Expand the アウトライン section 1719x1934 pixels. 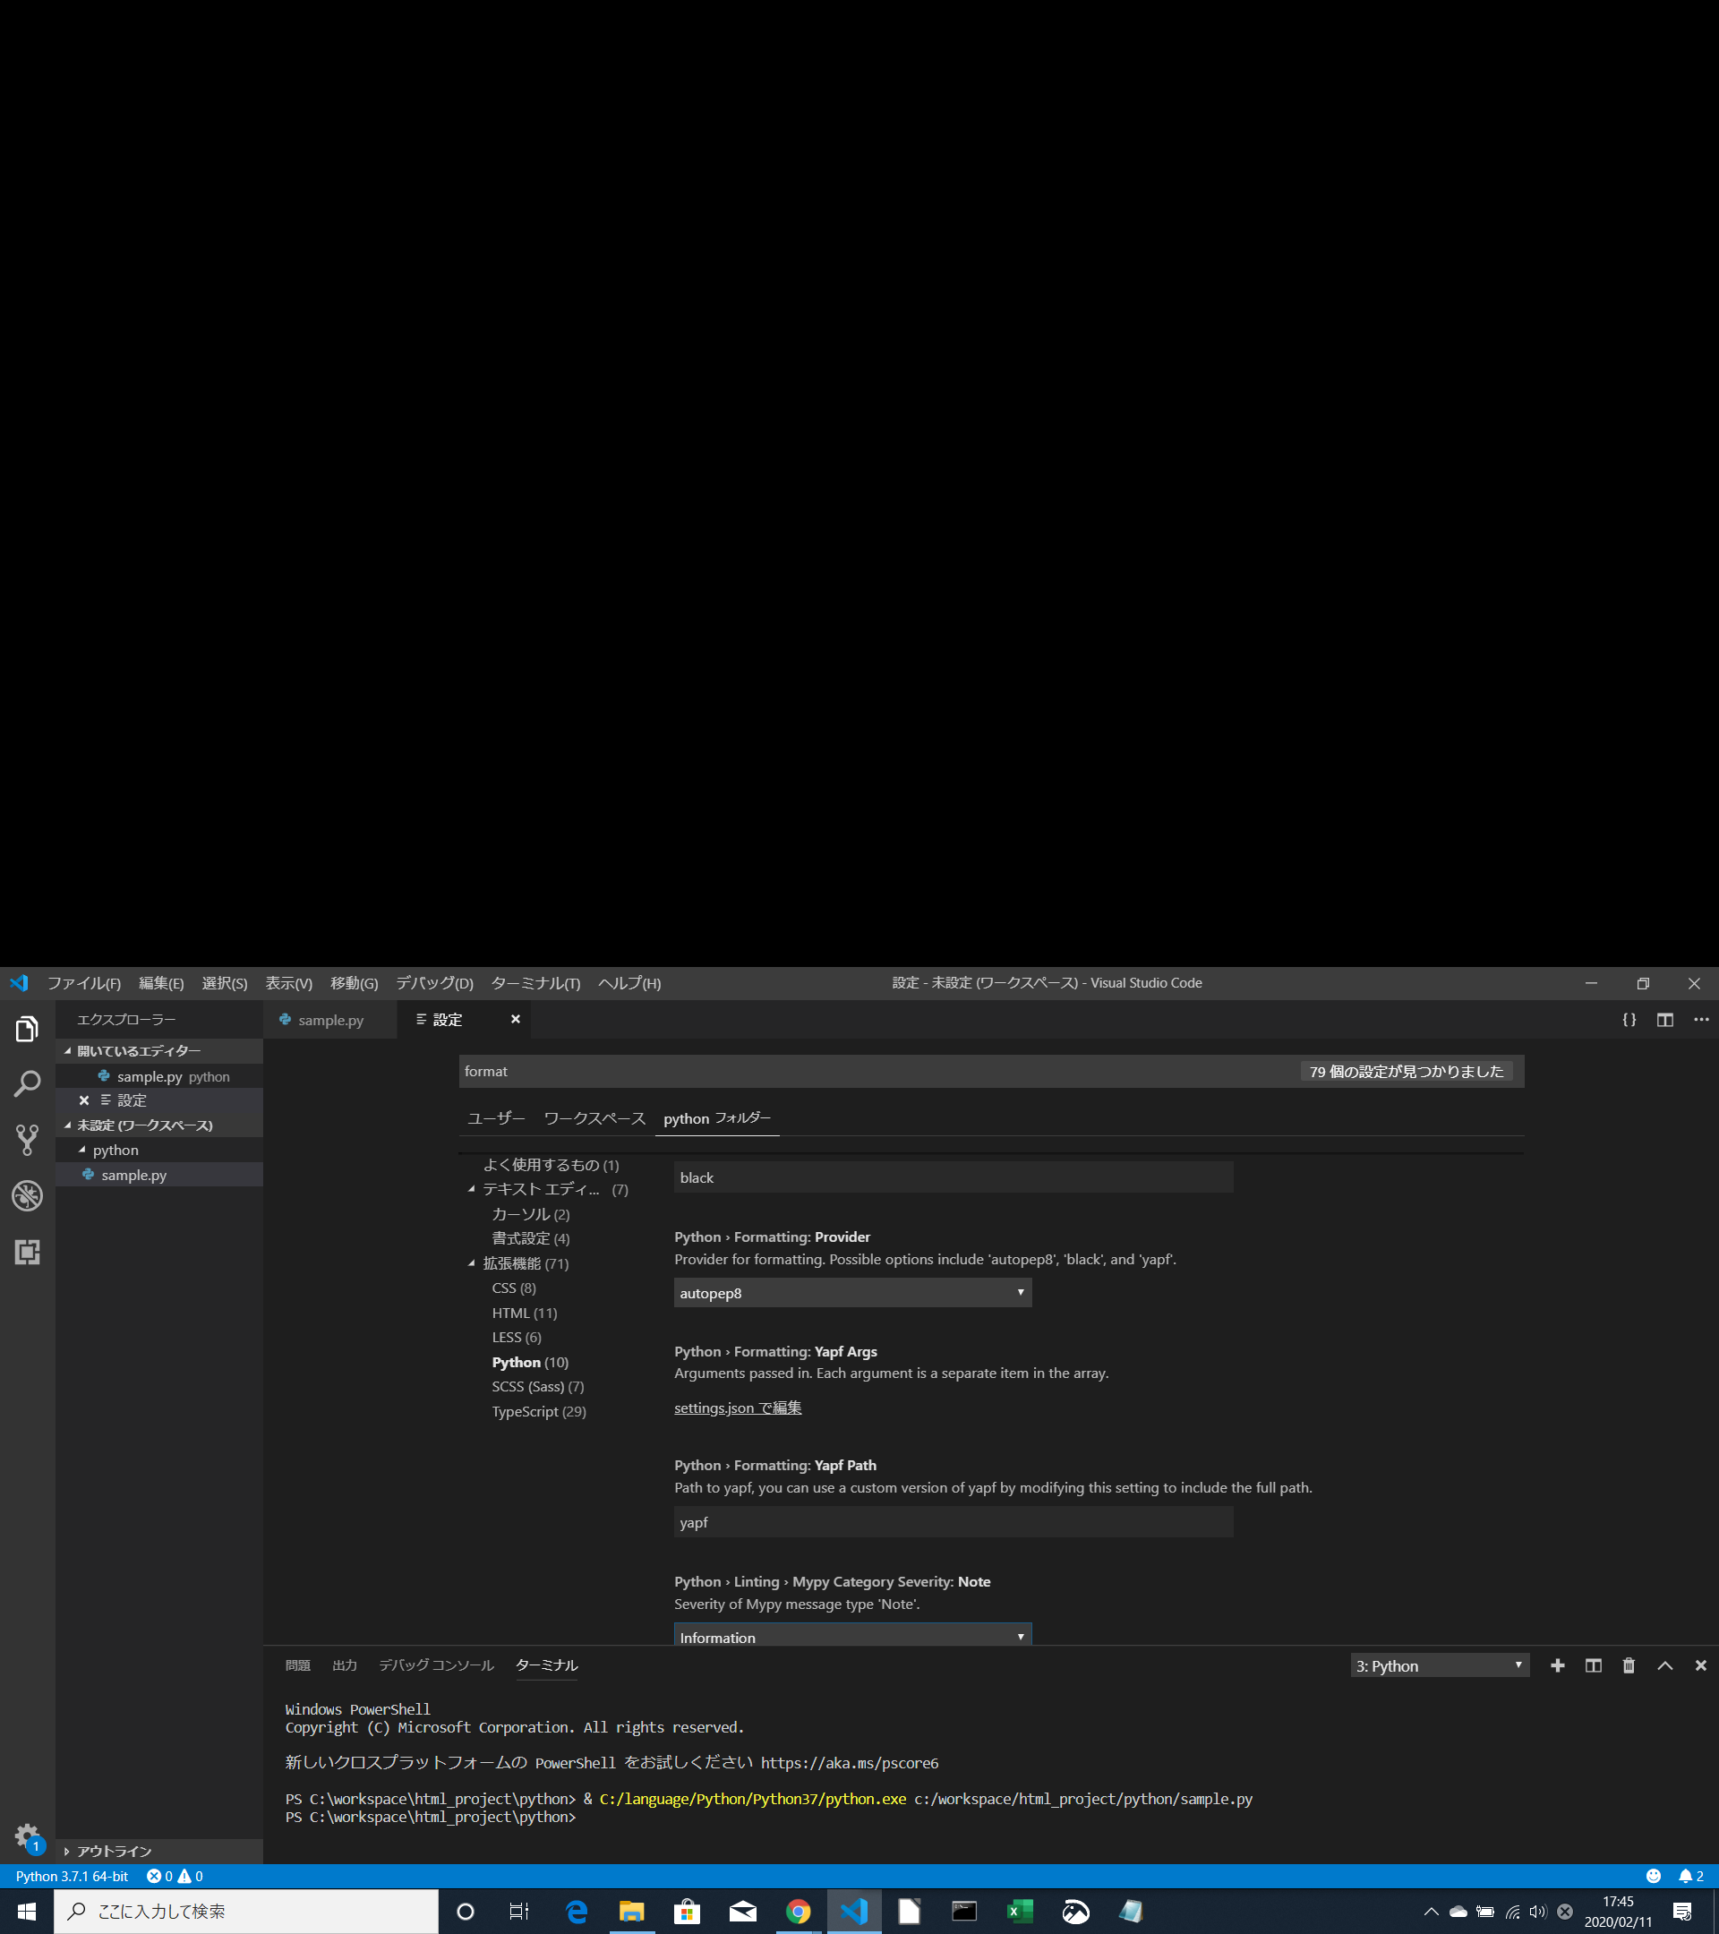tap(158, 1851)
